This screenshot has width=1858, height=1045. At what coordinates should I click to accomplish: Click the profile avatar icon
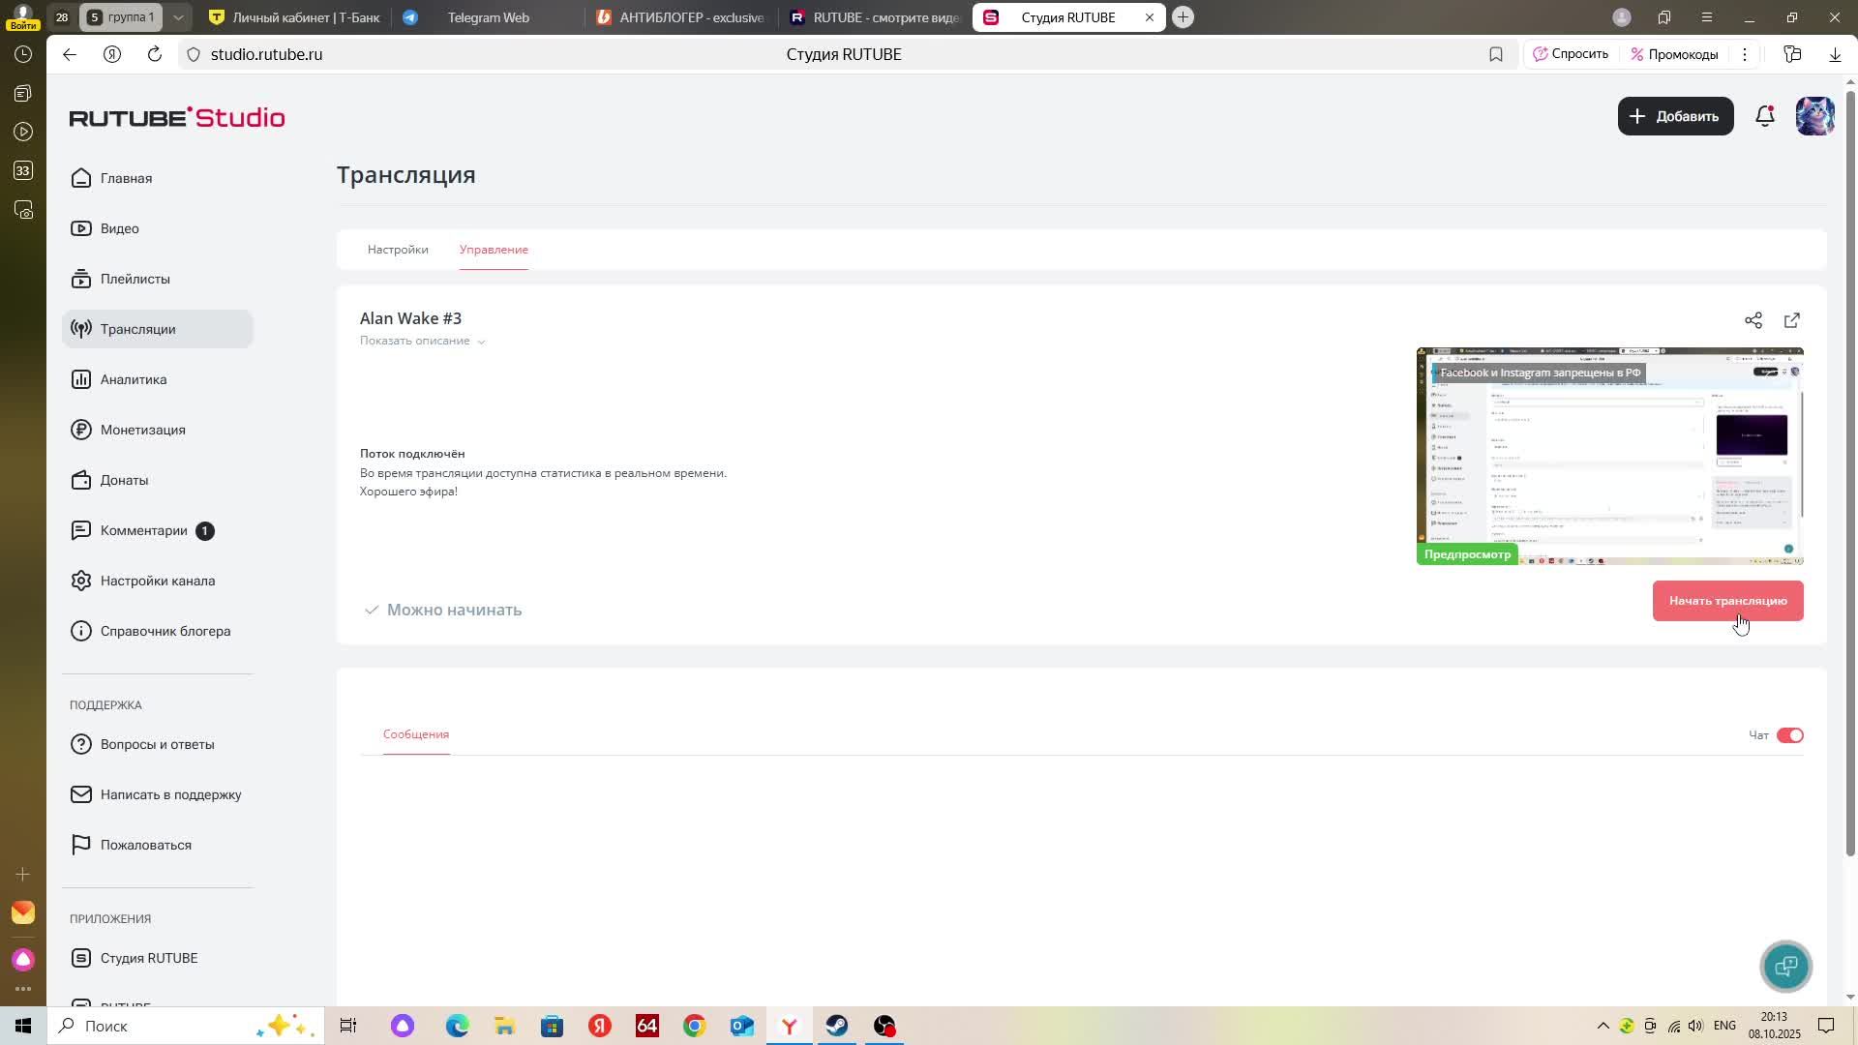pos(1814,116)
